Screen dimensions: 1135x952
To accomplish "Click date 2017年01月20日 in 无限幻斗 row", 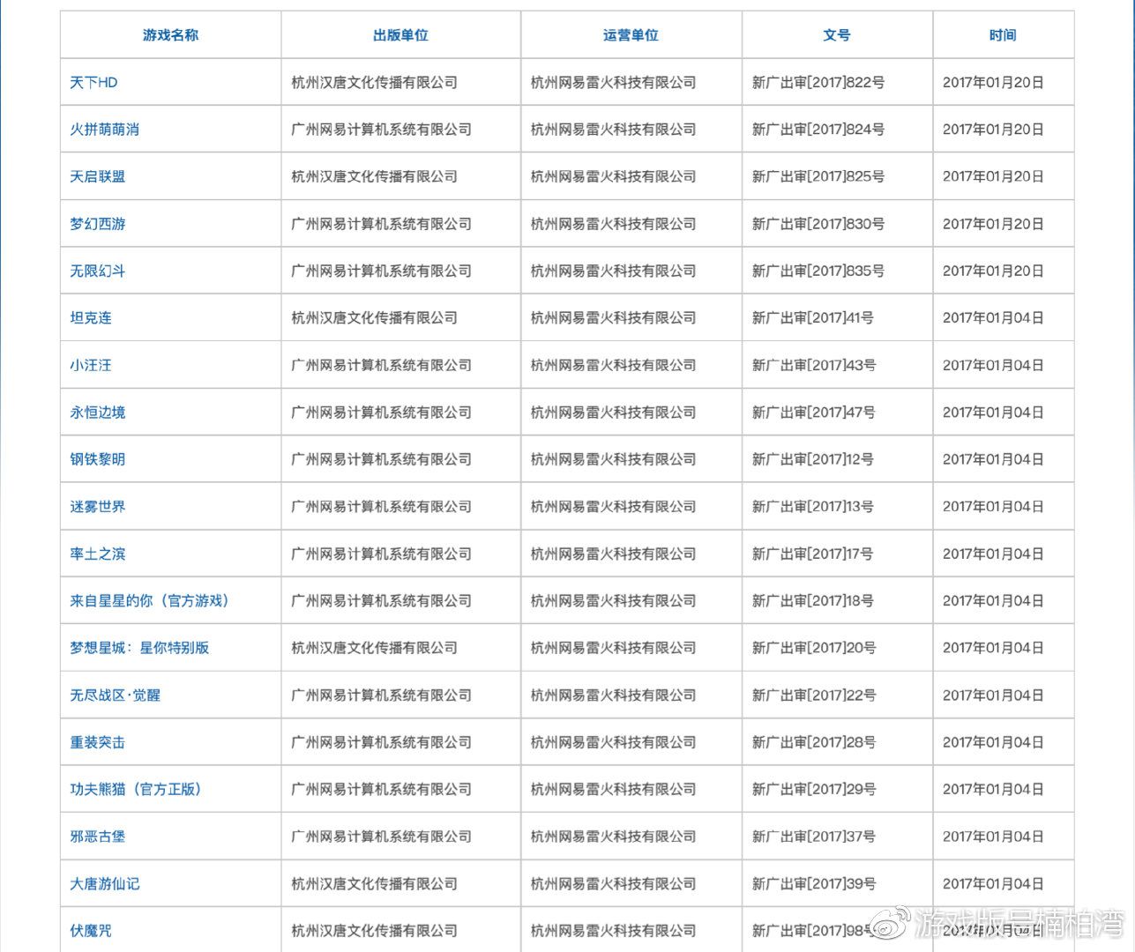I will [993, 271].
